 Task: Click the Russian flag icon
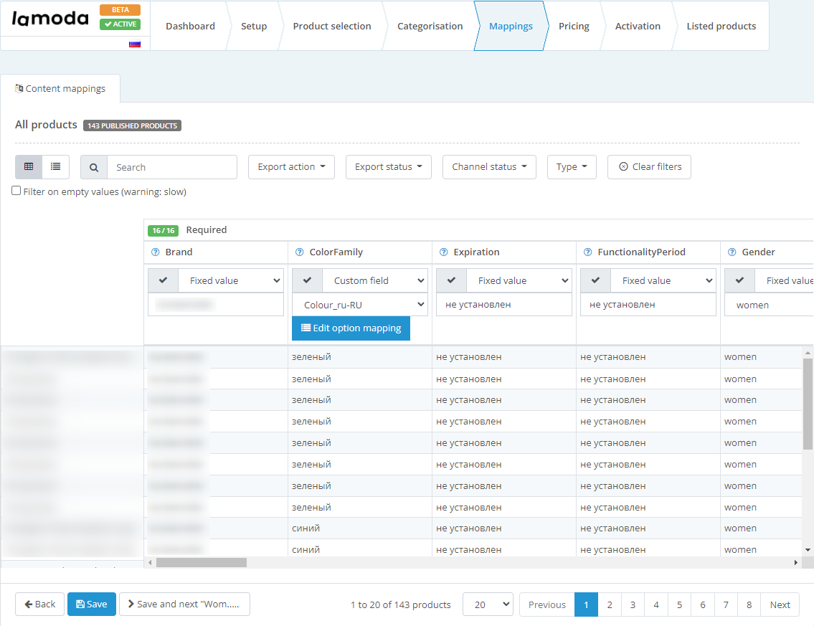click(135, 44)
